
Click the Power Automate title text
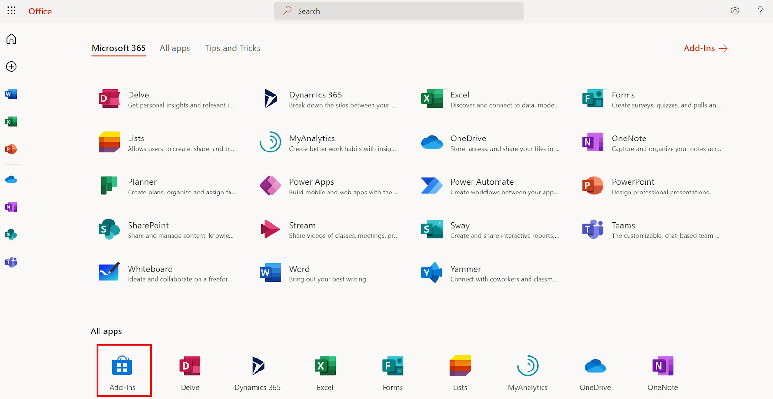tap(482, 182)
